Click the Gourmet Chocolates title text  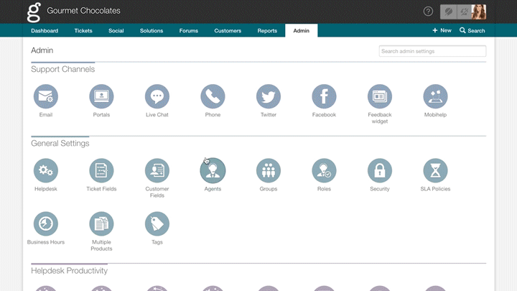tap(83, 11)
